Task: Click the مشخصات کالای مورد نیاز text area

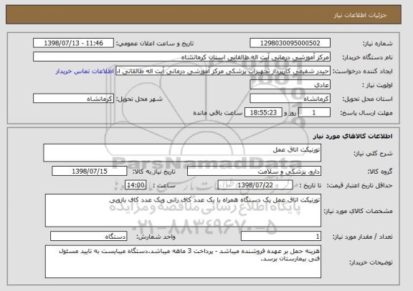Action: (x=183, y=211)
